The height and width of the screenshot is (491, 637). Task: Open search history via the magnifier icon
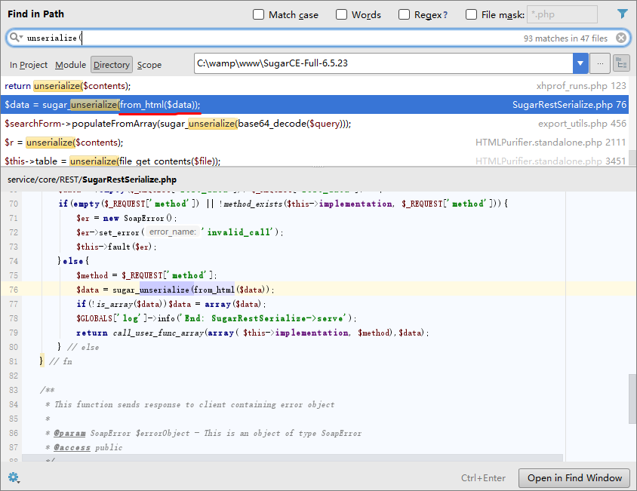[x=16, y=38]
